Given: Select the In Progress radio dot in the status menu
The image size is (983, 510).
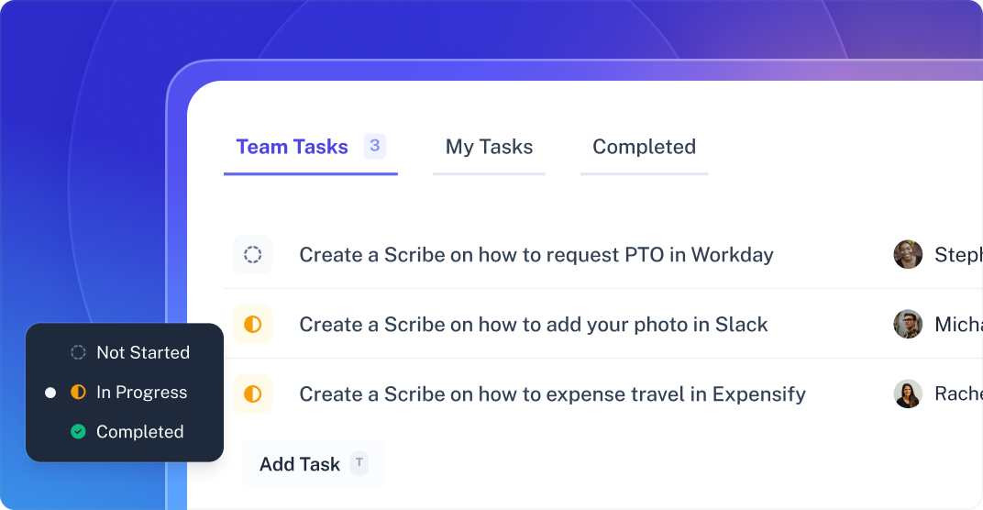Looking at the screenshot, I should (x=50, y=393).
